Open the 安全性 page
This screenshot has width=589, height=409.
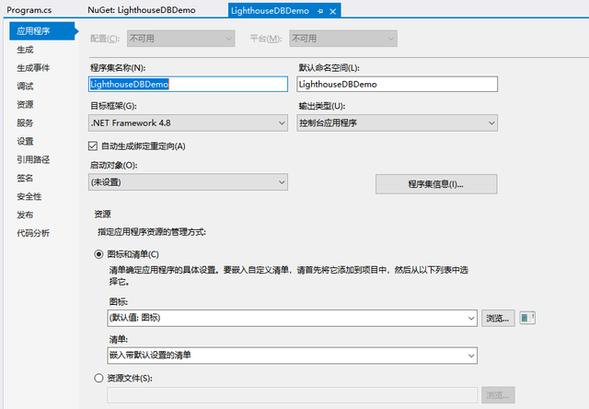pos(29,196)
